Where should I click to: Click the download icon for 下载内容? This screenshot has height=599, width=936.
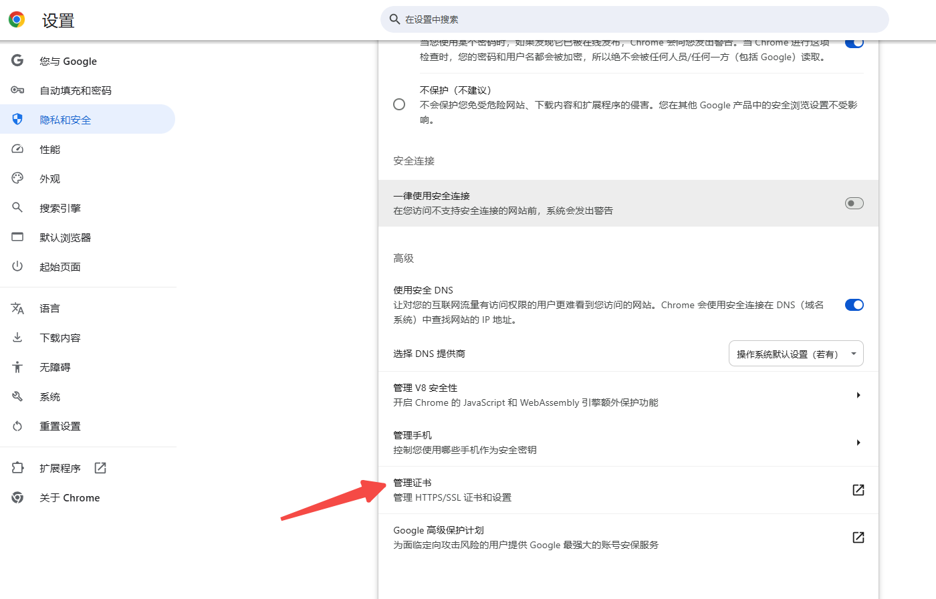pyautogui.click(x=17, y=338)
